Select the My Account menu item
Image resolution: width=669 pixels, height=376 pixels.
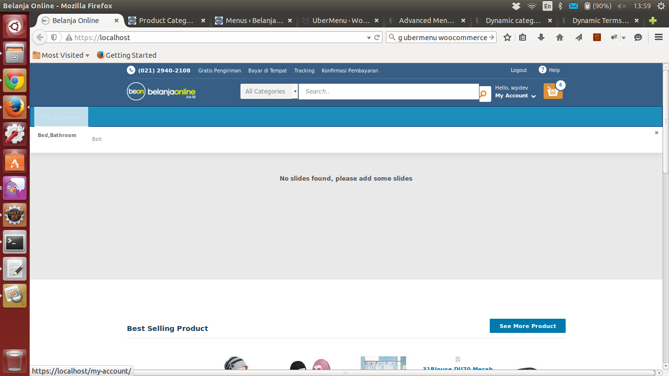coord(60,117)
